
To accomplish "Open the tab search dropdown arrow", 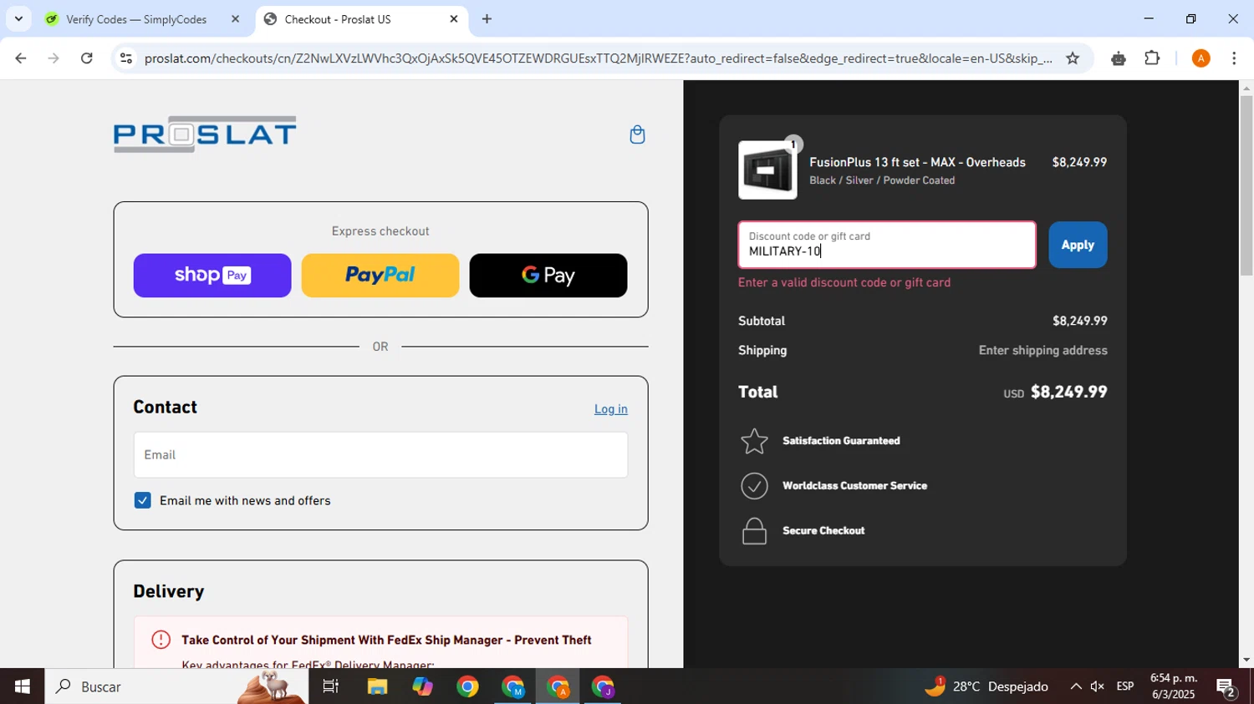I will (18, 18).
